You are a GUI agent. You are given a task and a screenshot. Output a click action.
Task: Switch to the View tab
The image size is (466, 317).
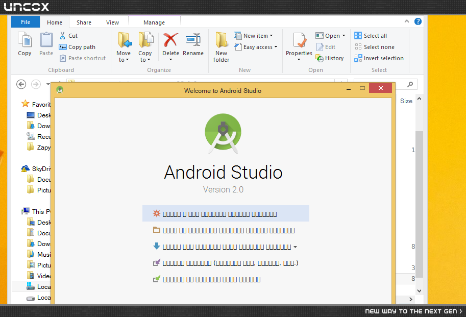coord(112,22)
